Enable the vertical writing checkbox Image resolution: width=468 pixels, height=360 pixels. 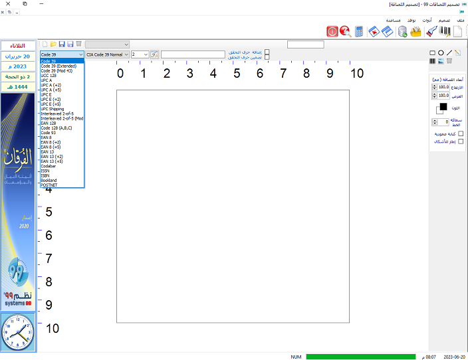click(x=461, y=134)
